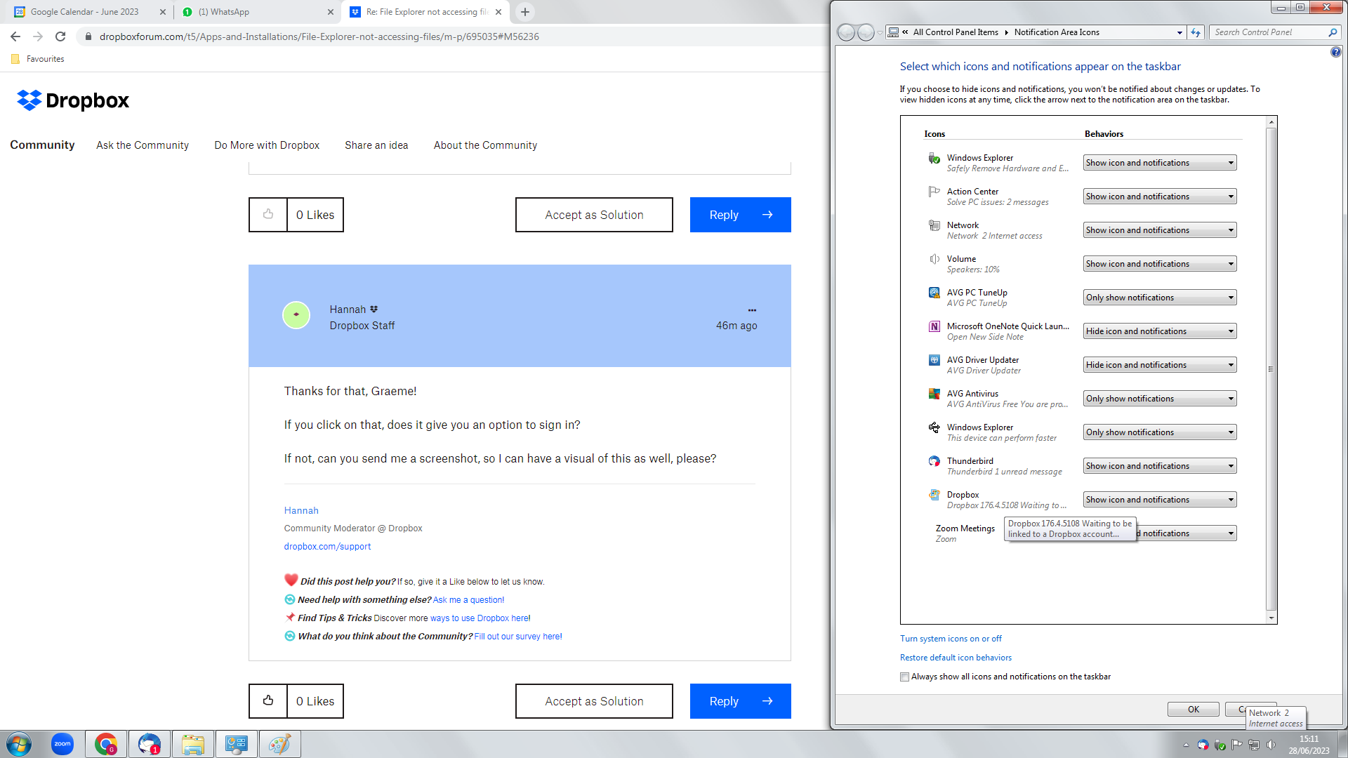Toggle 'Always show all icons and notifications' checkbox

coord(904,677)
